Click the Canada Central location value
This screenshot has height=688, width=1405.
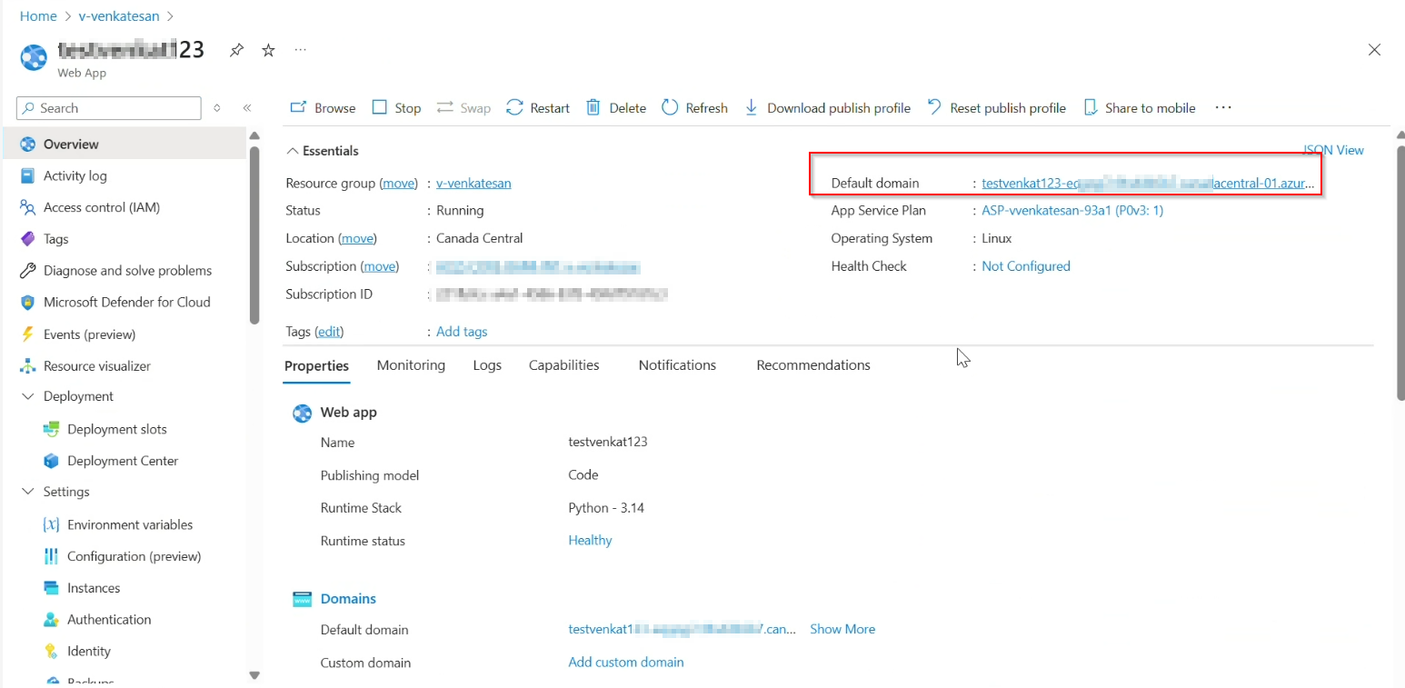click(480, 238)
